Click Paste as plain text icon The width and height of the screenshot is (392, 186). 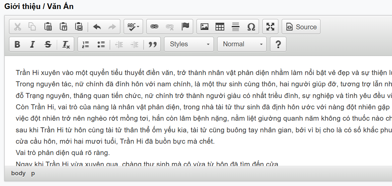click(x=63, y=27)
